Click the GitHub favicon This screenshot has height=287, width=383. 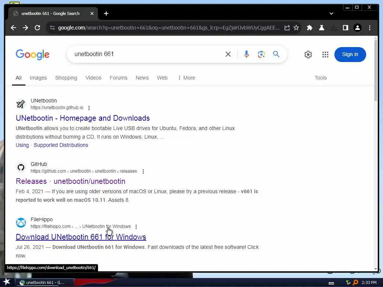tap(21, 167)
